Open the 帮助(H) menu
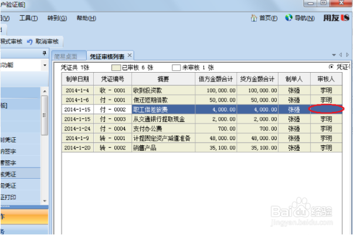The width and height of the screenshot is (353, 235). click(86, 18)
